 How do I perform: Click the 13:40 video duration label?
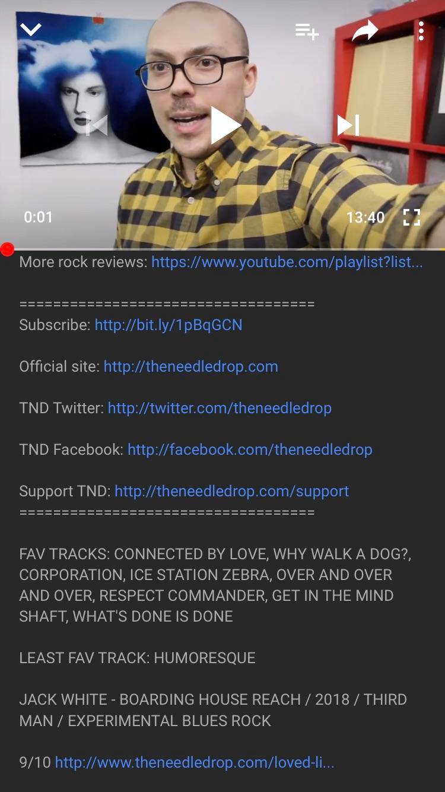coord(365,217)
